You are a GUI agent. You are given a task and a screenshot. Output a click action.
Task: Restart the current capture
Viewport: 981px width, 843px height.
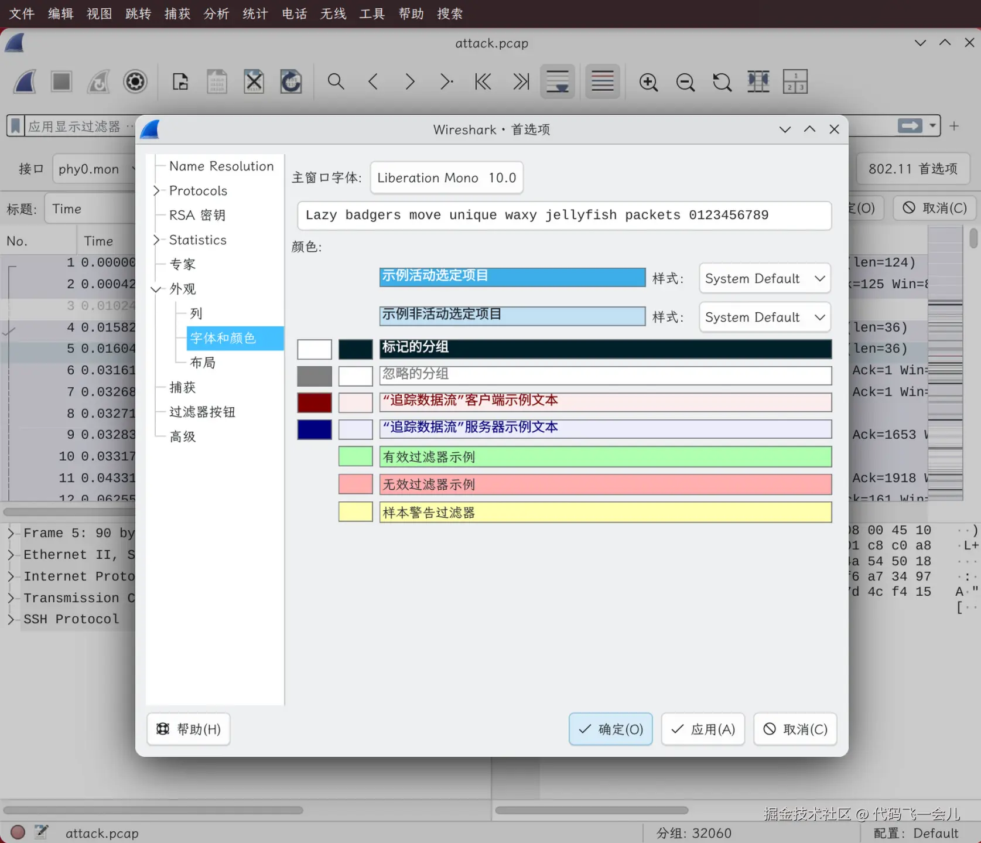click(x=98, y=81)
